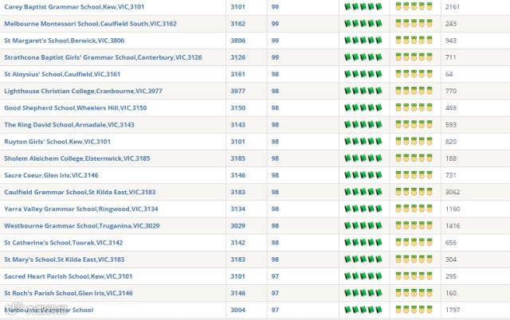Click gold medal rating for St Roch's Parish
Viewport: 510px width, 320px height.
tap(414, 293)
